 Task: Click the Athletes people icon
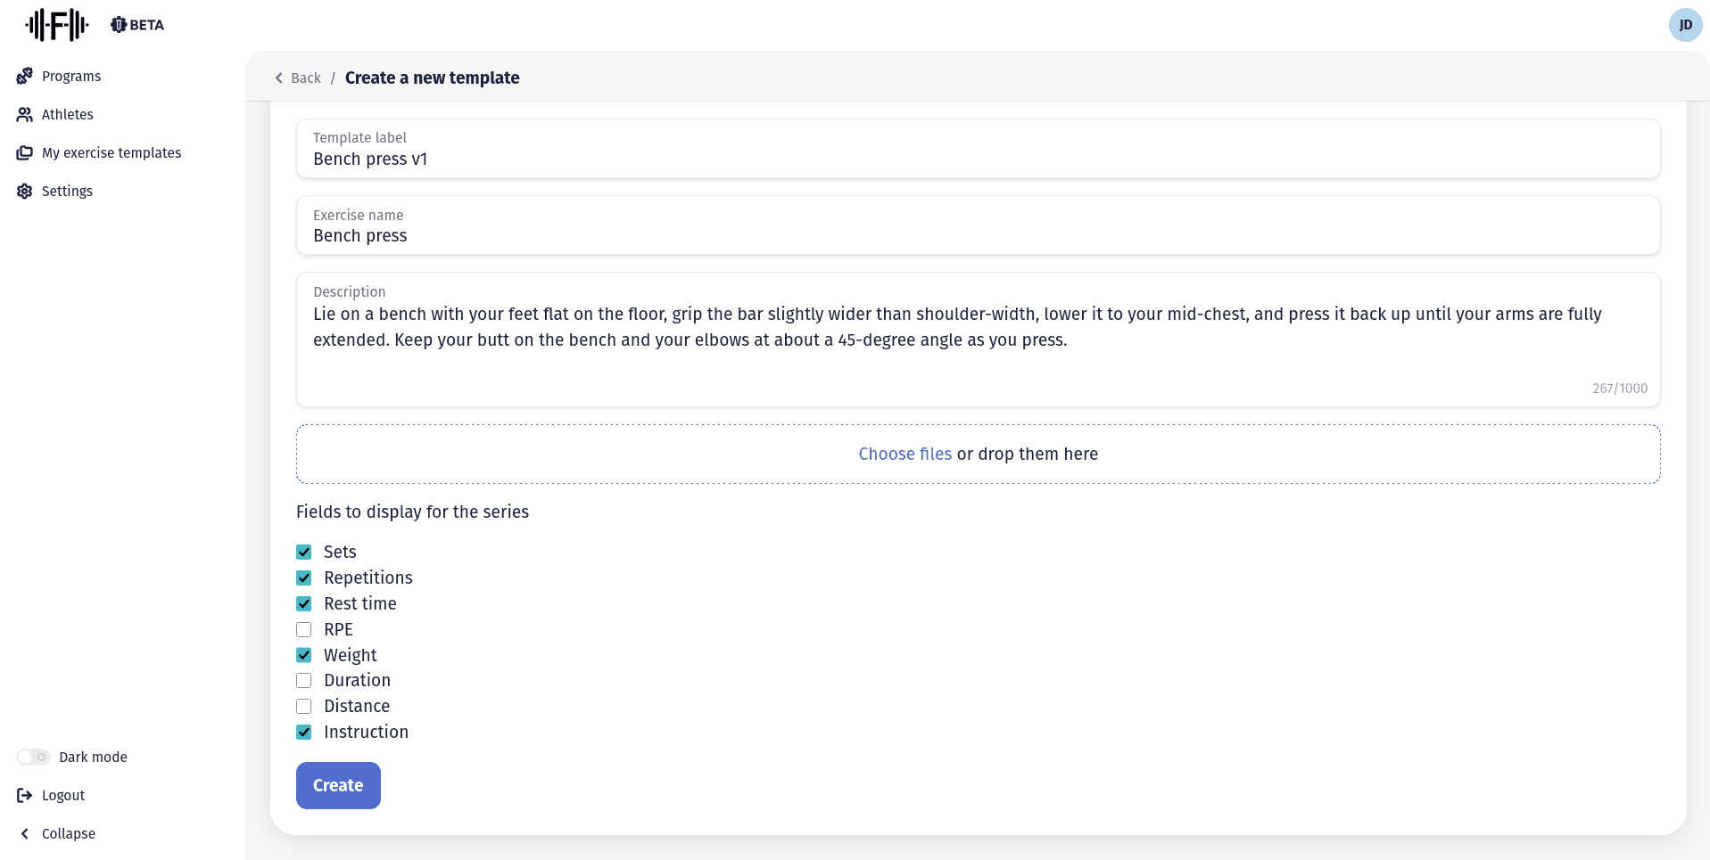click(24, 114)
